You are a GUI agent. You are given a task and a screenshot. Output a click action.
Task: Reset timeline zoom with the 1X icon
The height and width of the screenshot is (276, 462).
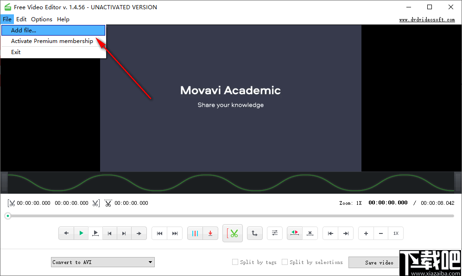pyautogui.click(x=396, y=233)
